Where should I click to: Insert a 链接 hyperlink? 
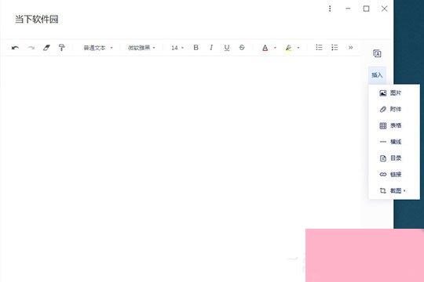[x=394, y=175]
